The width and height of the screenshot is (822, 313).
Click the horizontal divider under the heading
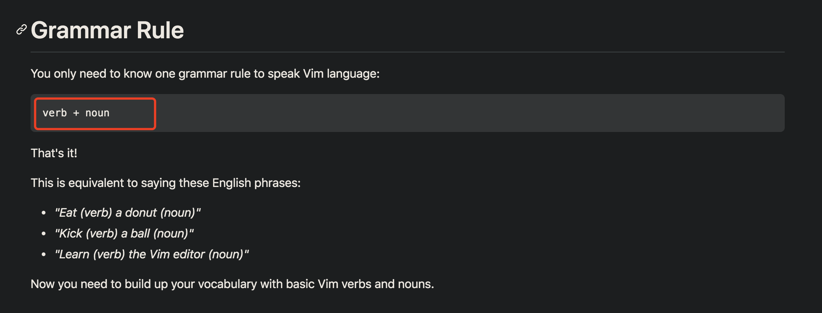pos(408,52)
